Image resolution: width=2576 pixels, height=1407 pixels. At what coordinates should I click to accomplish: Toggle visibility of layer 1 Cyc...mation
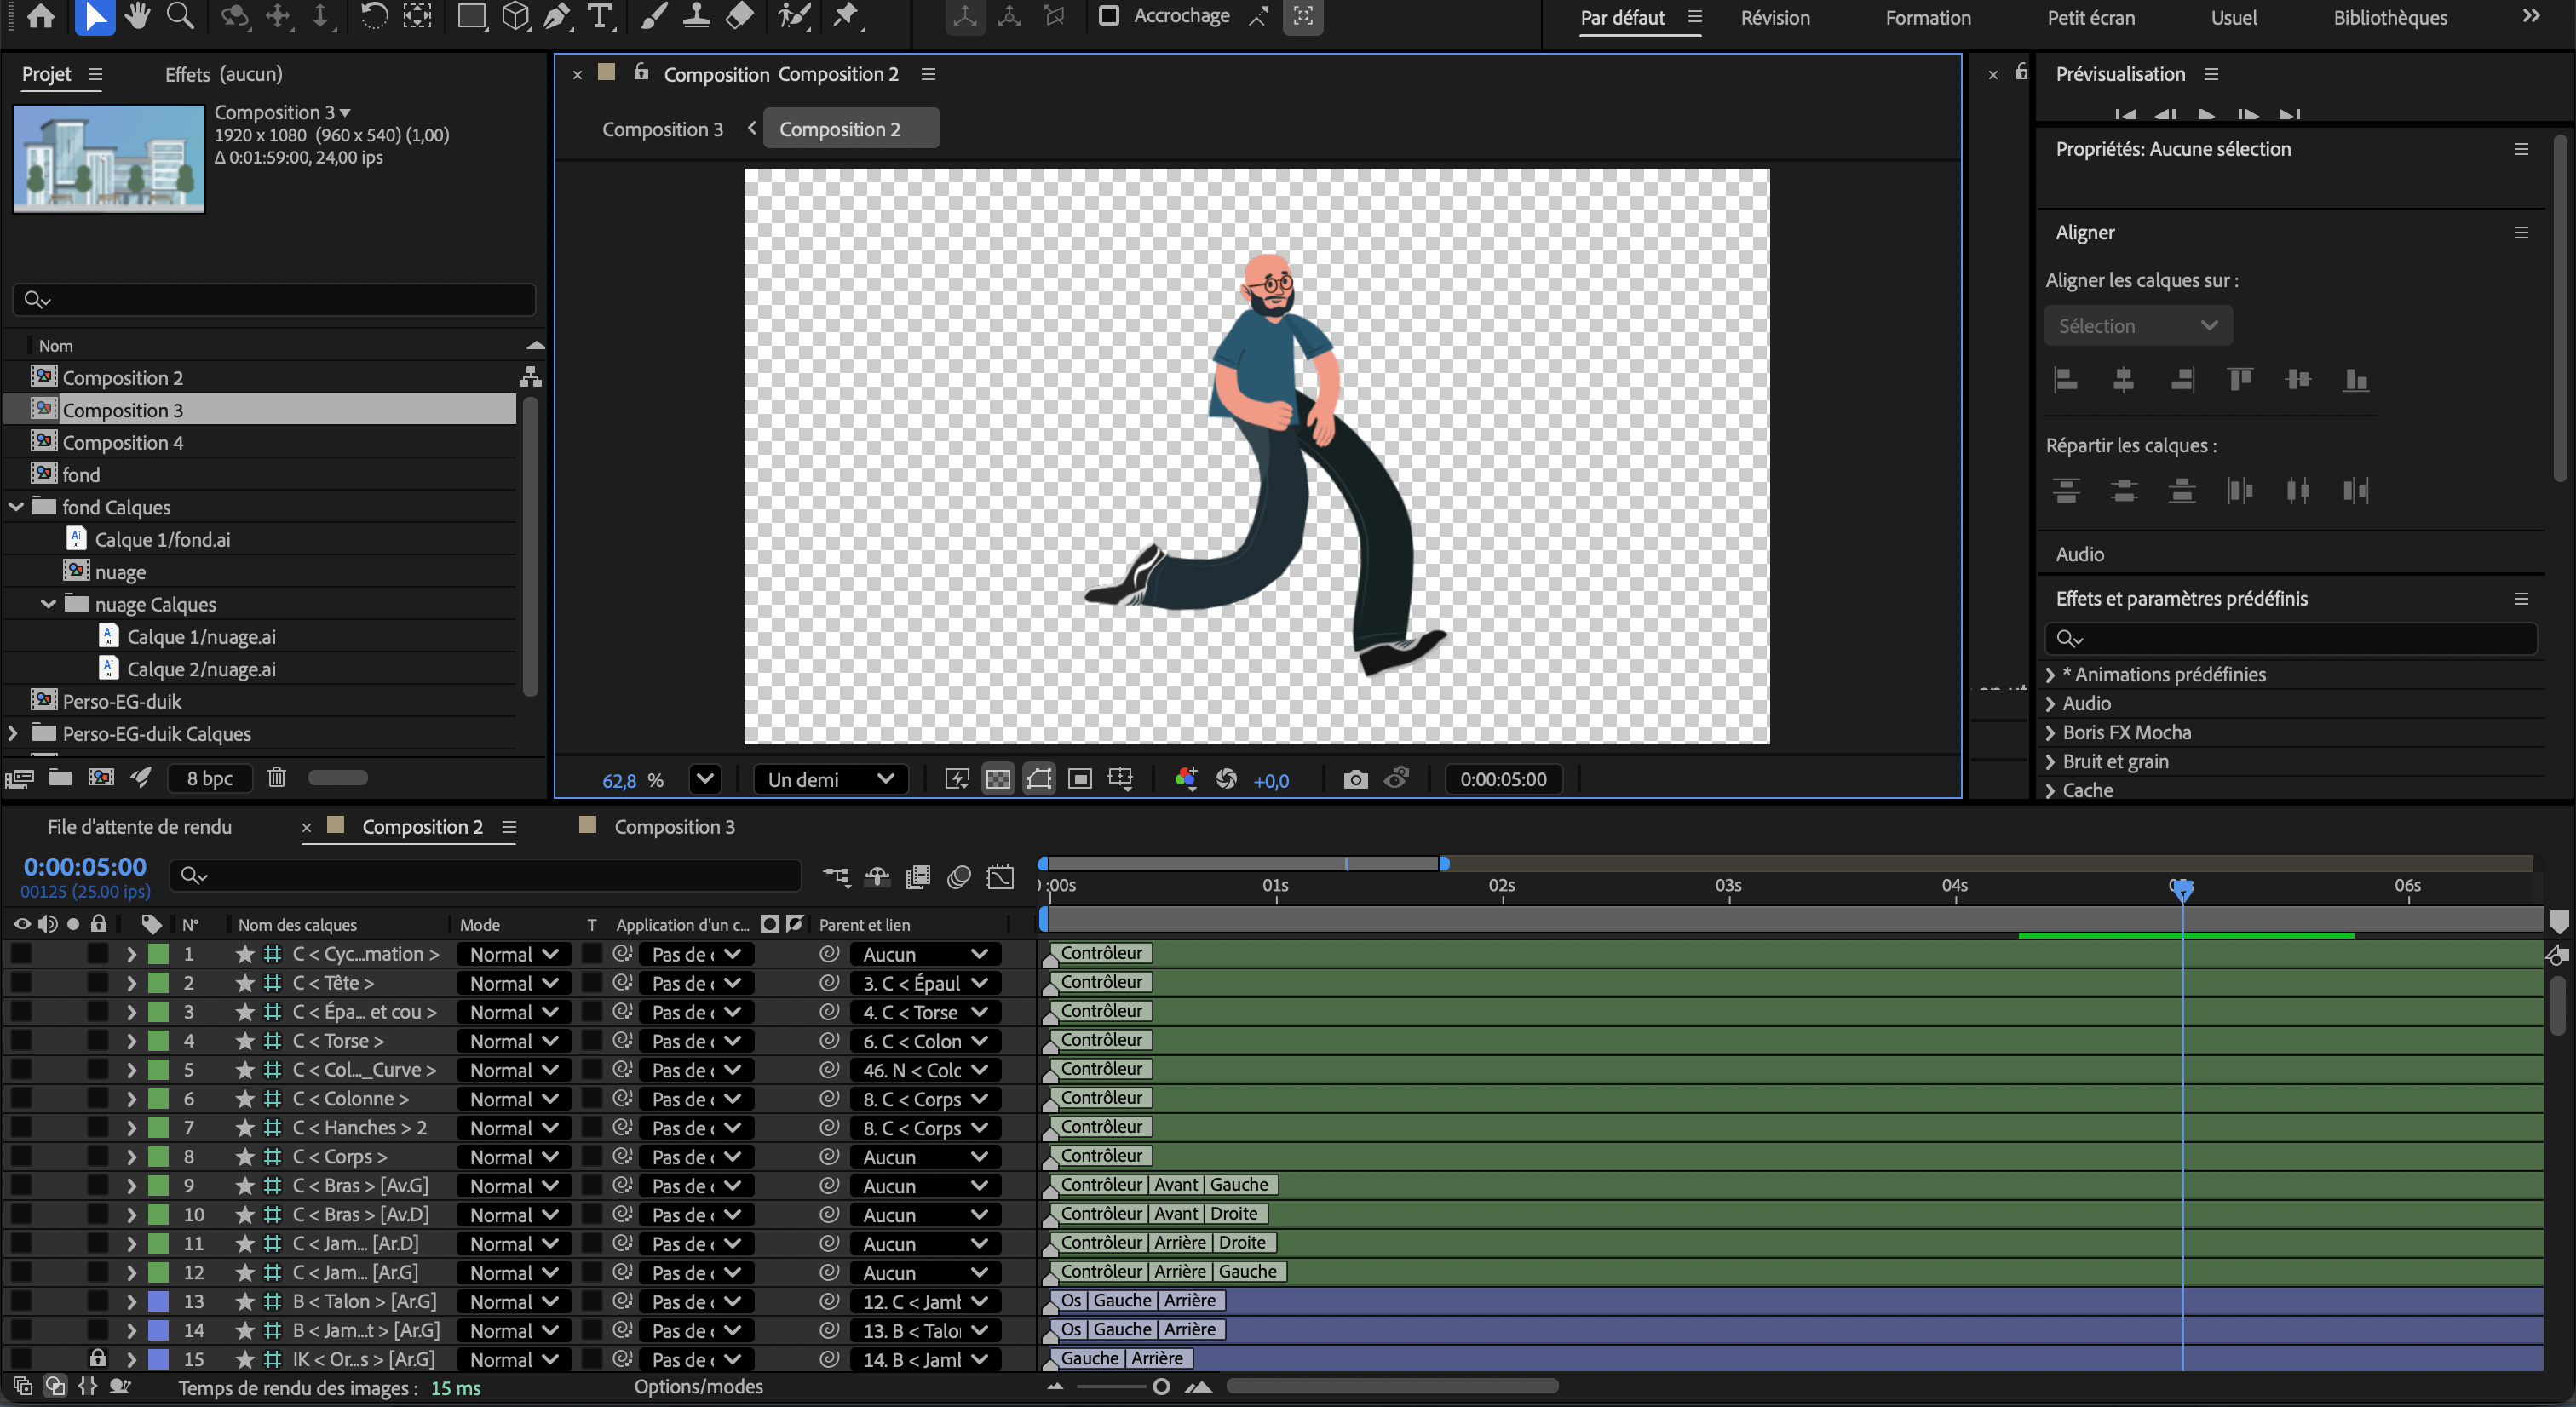21,954
